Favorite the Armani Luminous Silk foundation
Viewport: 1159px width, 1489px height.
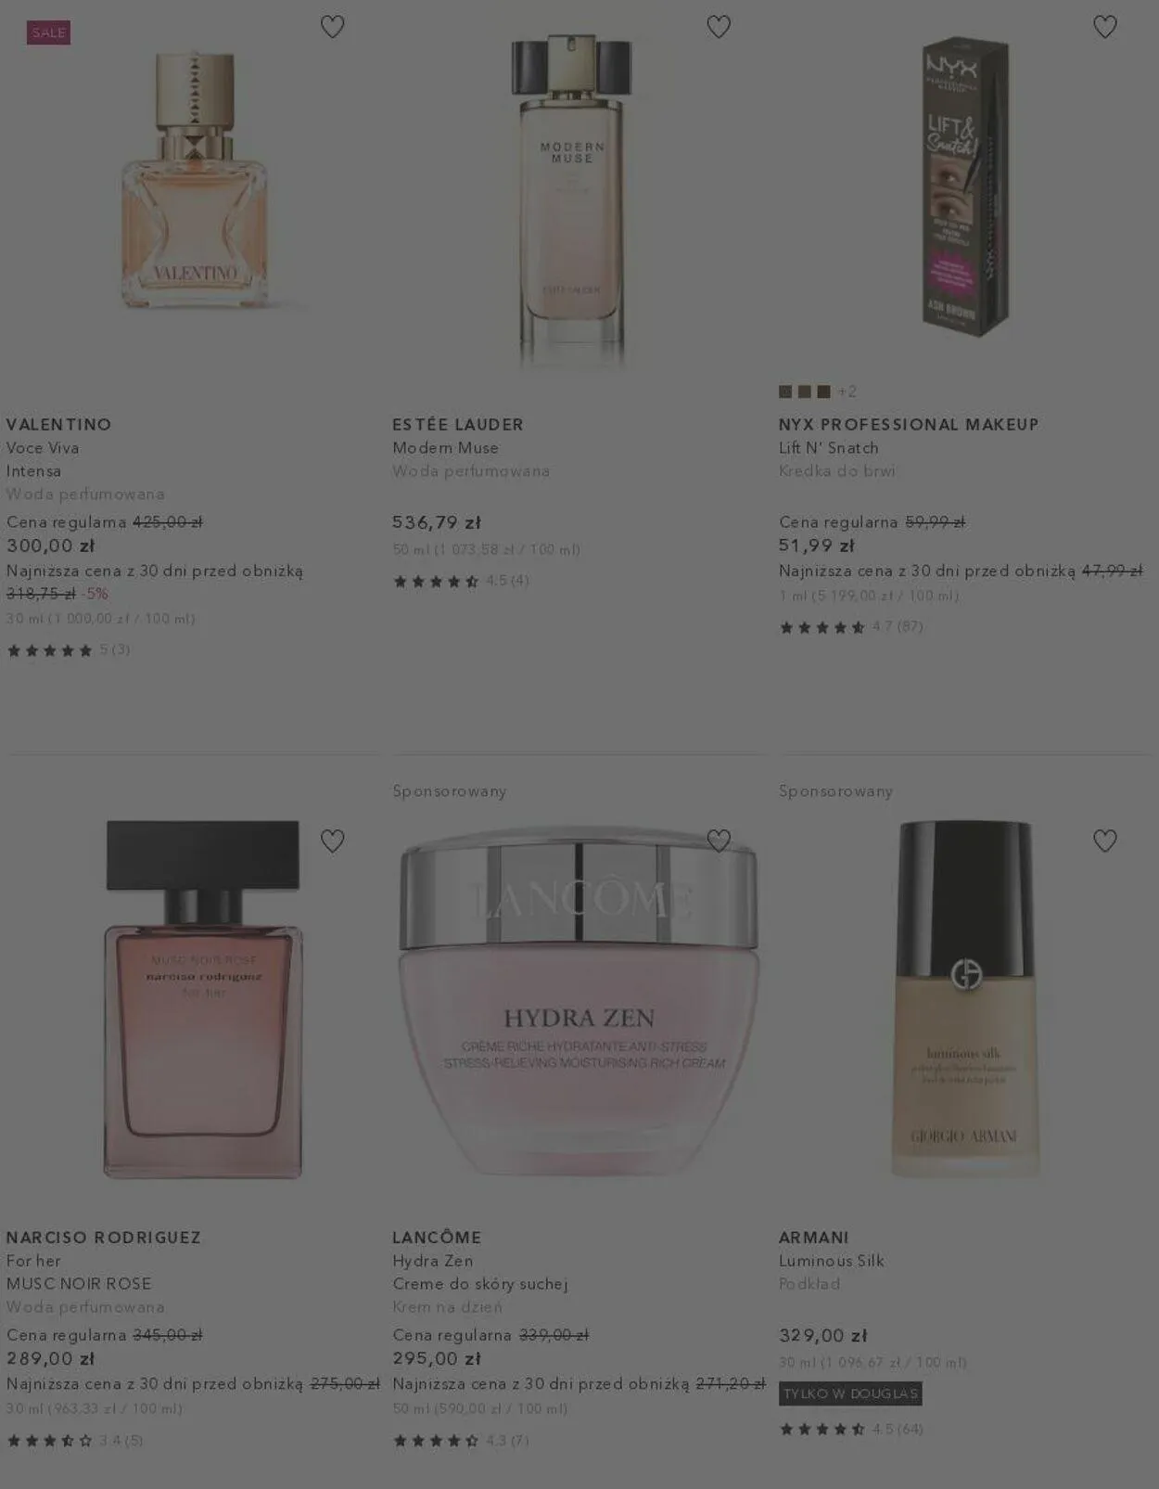coord(1104,841)
